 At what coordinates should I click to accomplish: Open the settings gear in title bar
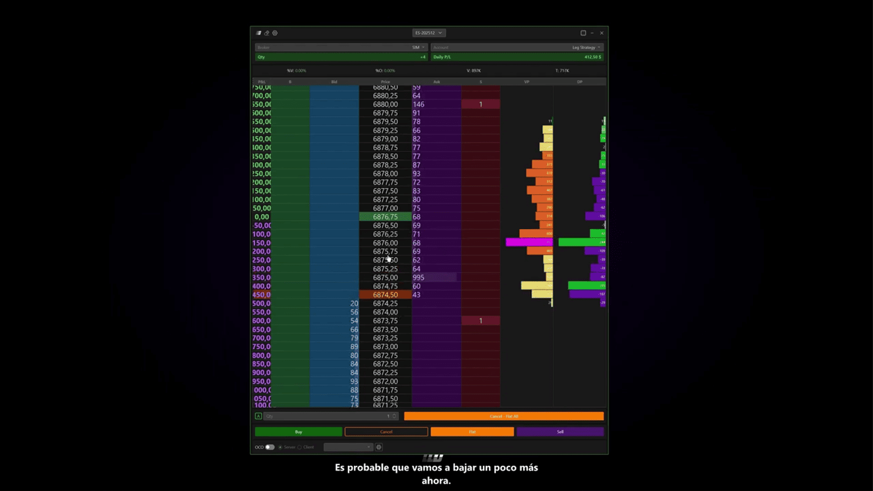(275, 33)
